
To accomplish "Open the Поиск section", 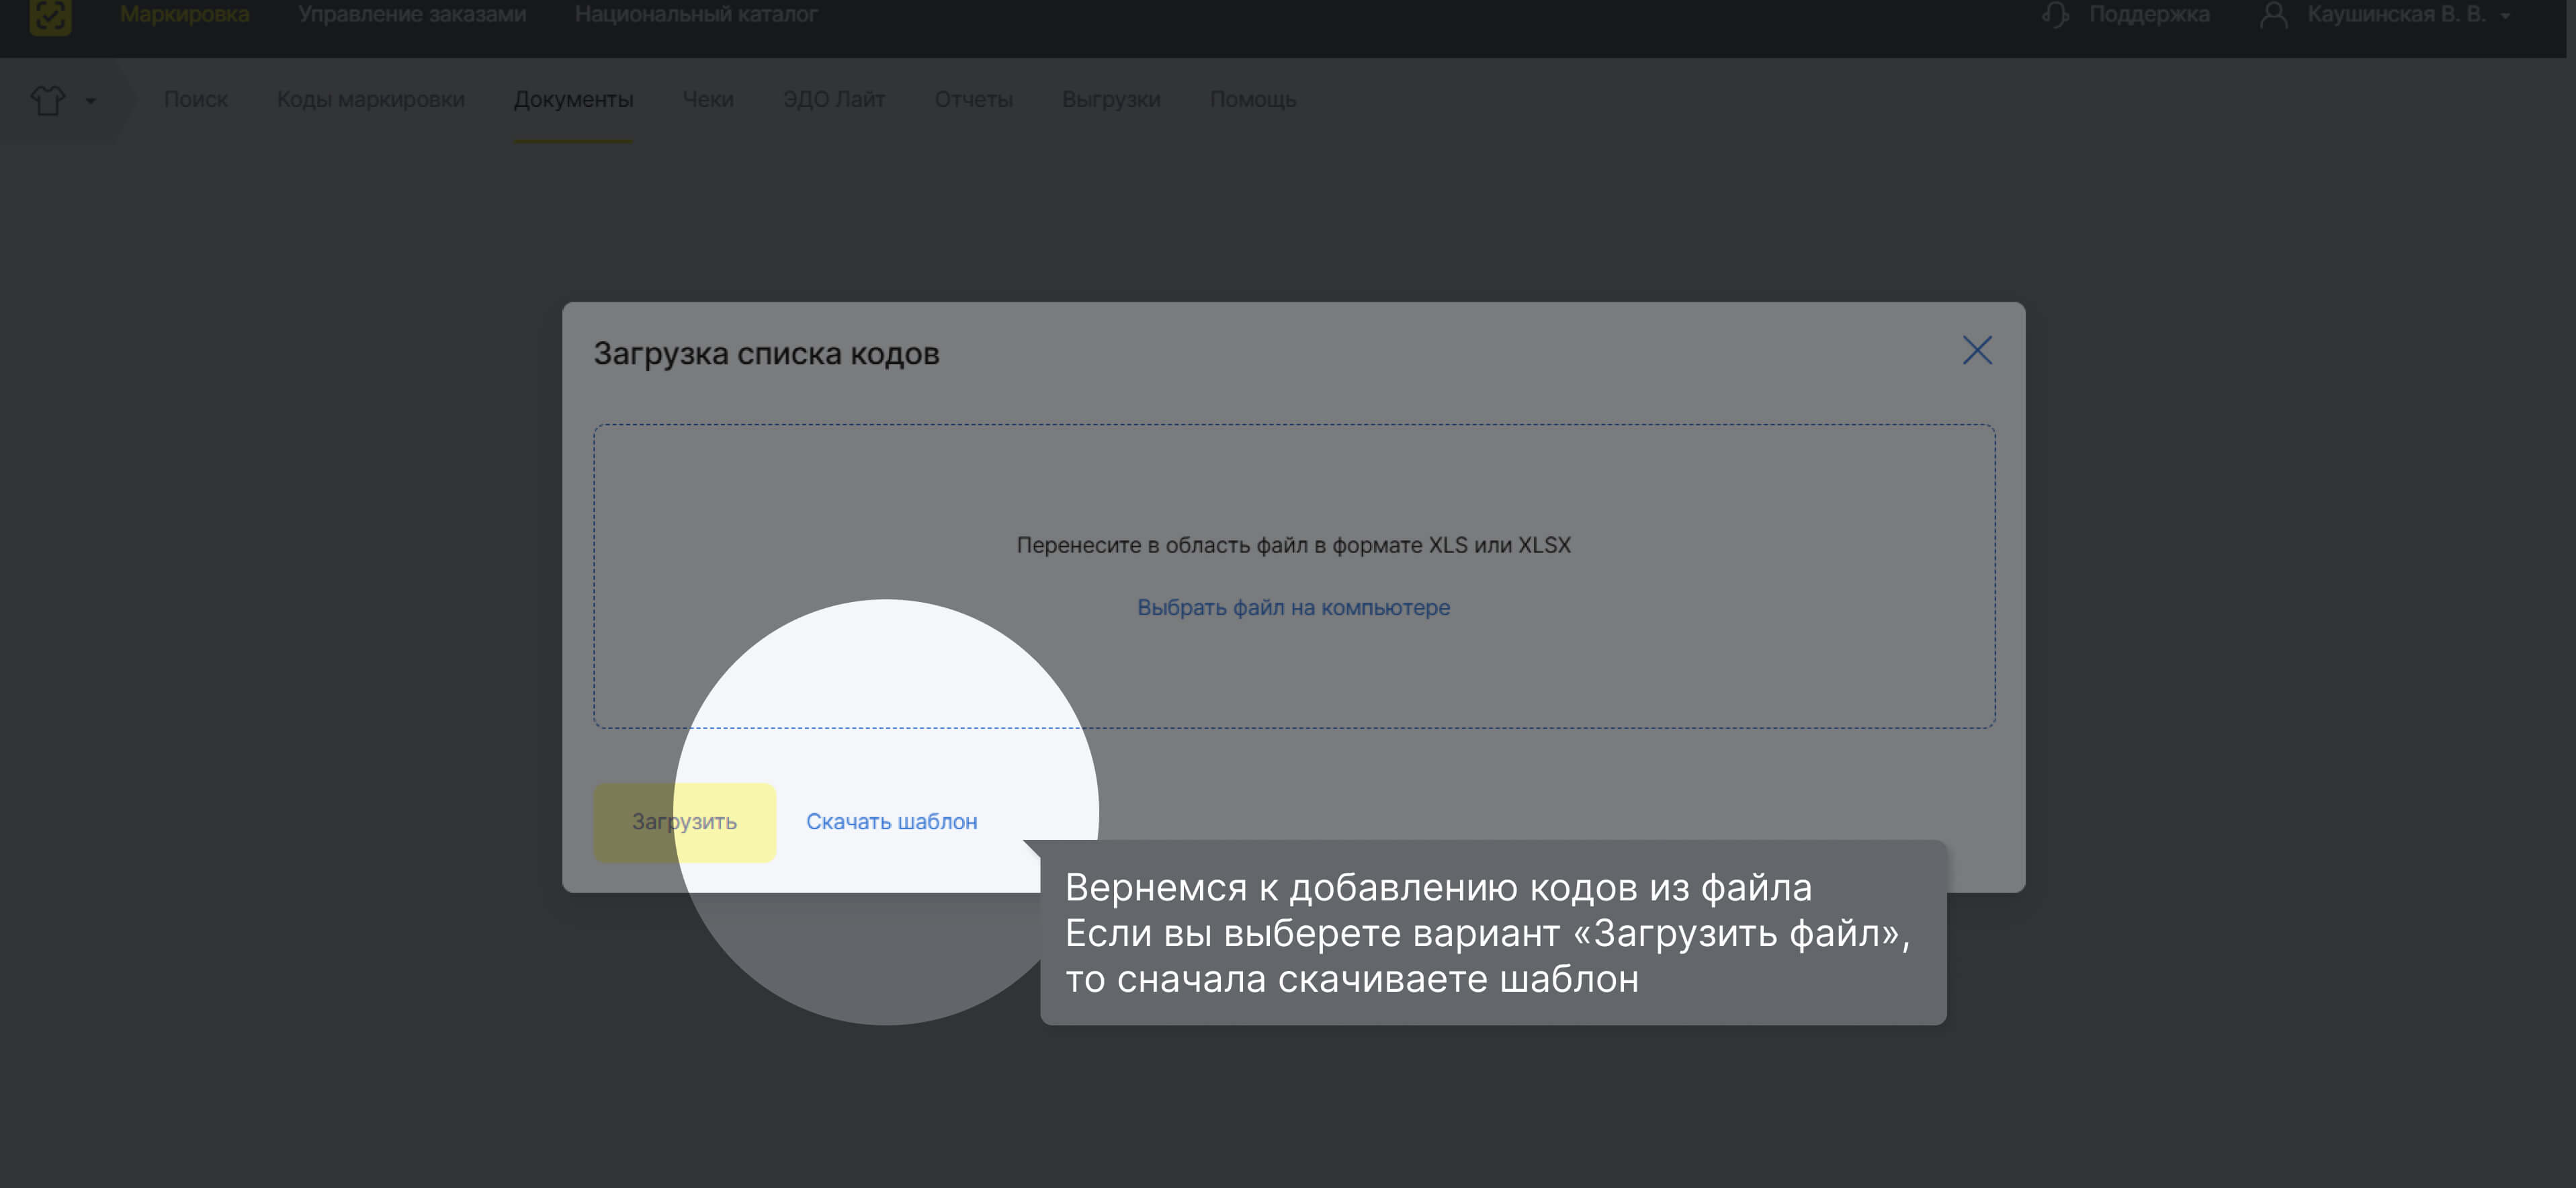I will pos(196,99).
